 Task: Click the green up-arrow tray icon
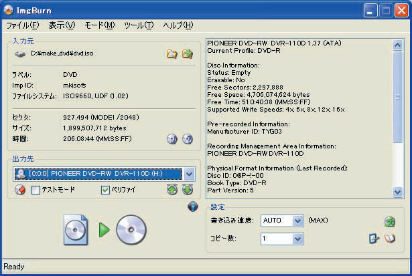coord(172,190)
